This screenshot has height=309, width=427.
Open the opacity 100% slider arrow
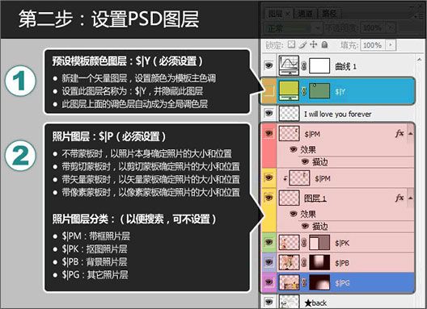click(391, 27)
